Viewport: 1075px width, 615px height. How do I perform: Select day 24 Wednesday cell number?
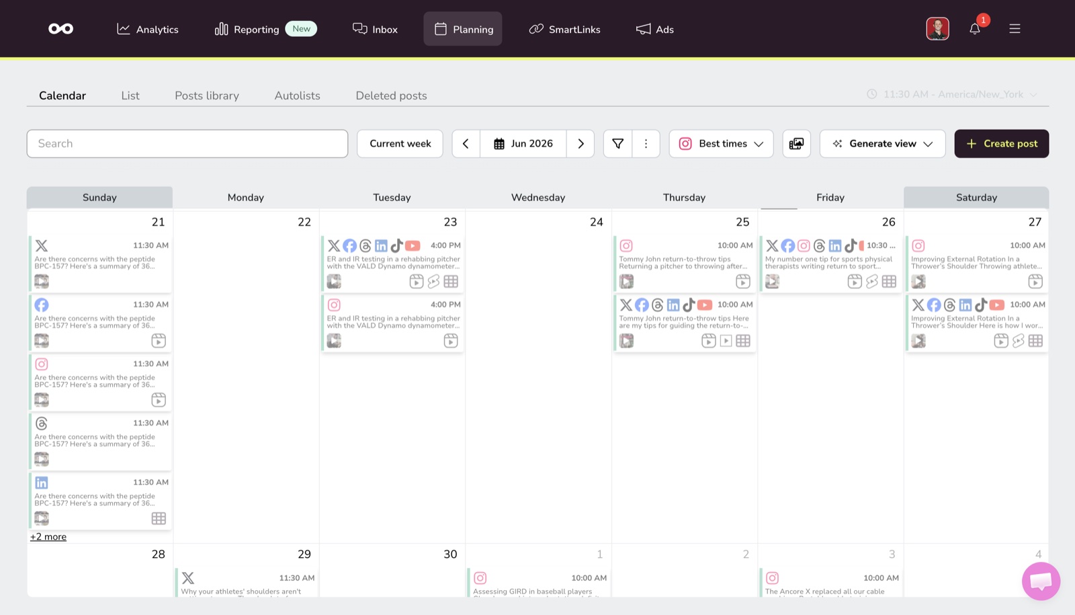click(x=596, y=222)
